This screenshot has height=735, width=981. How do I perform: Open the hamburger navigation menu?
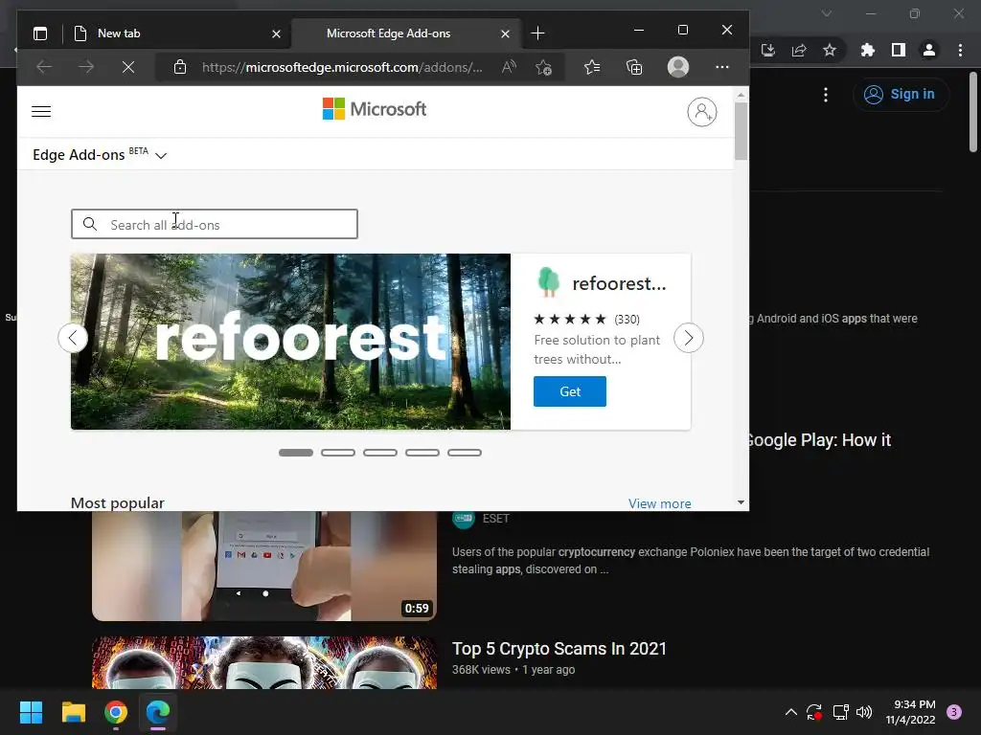tap(41, 111)
